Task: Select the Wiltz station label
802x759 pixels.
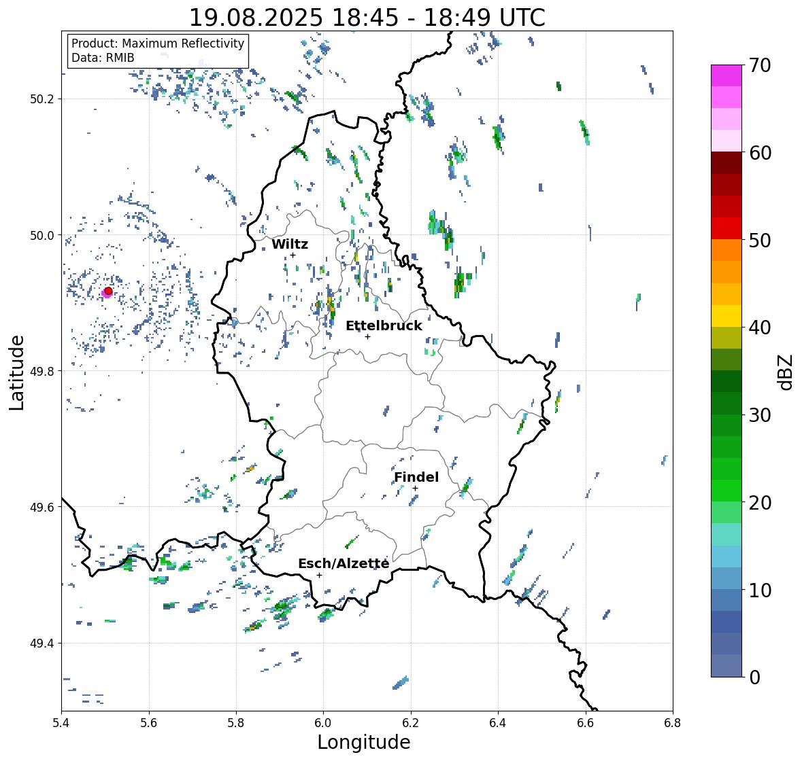Action: point(290,244)
